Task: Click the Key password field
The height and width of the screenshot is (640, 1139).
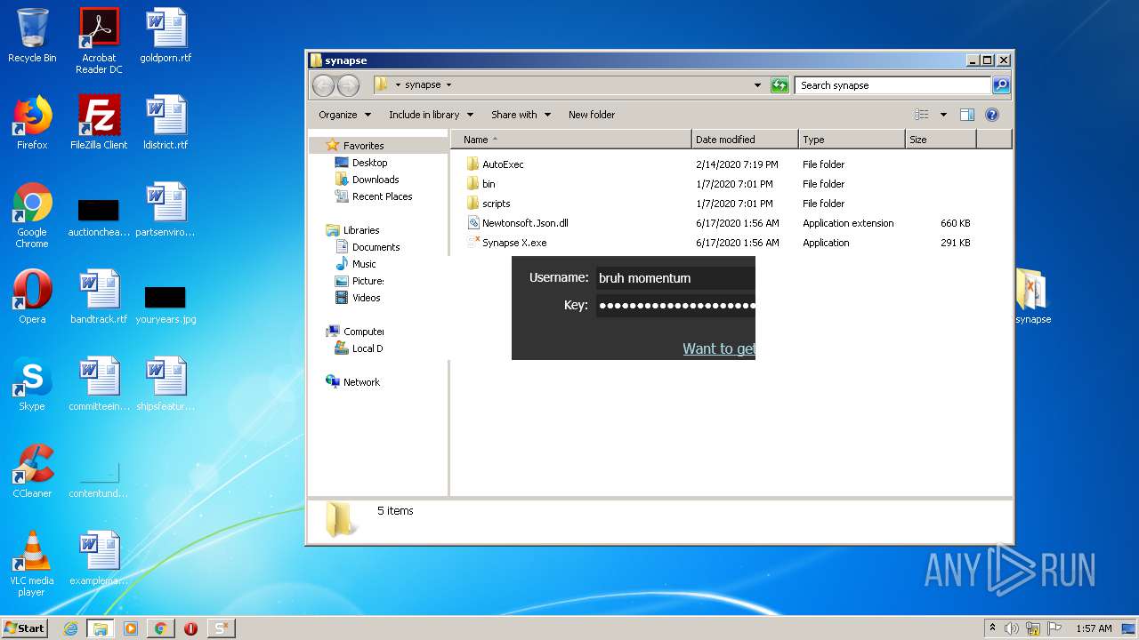Action: point(675,306)
